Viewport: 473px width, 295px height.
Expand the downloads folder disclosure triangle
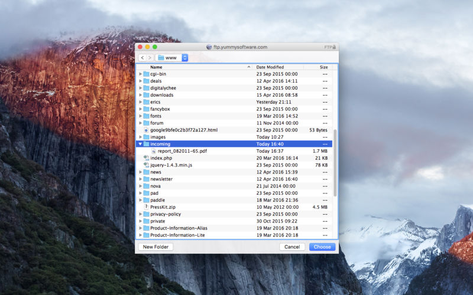140,95
